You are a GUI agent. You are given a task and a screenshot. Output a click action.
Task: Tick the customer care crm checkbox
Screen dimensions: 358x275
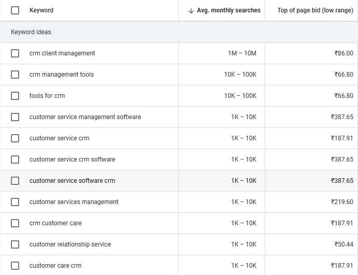[15, 266]
